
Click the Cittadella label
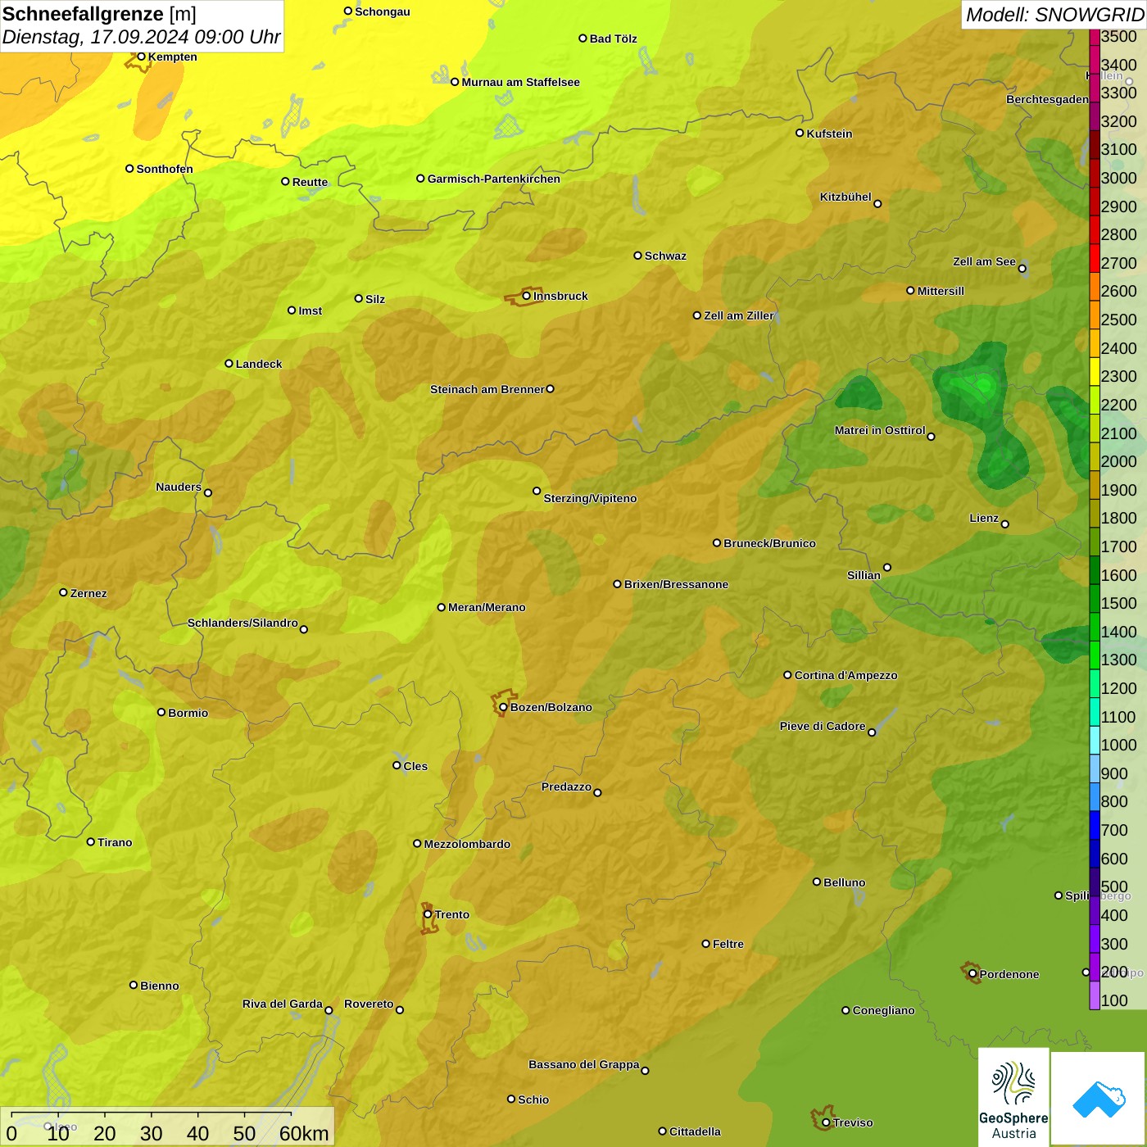point(695,1131)
